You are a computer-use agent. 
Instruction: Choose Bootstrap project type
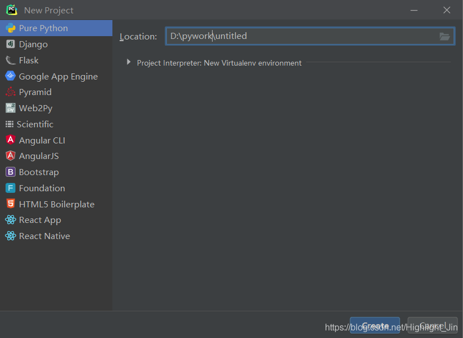(x=38, y=172)
